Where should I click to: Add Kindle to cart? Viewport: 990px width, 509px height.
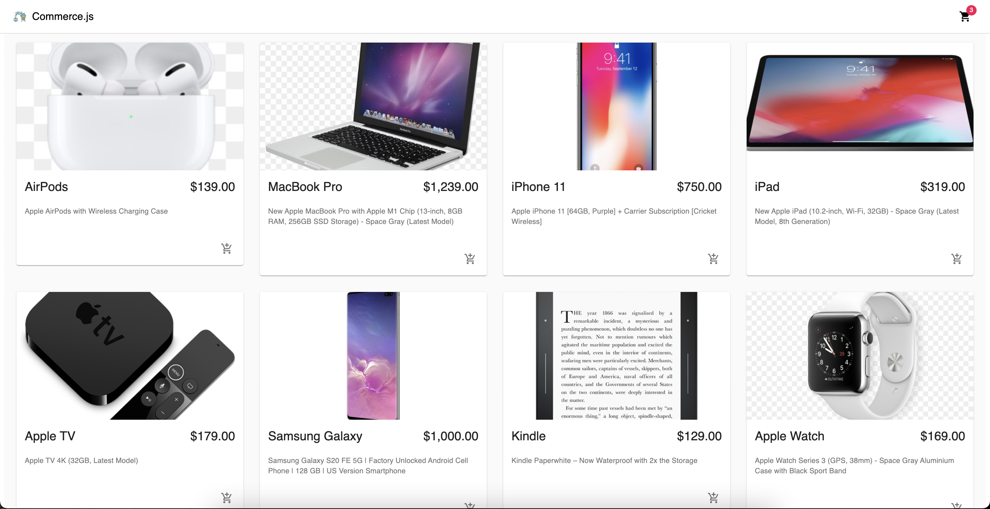click(x=713, y=497)
